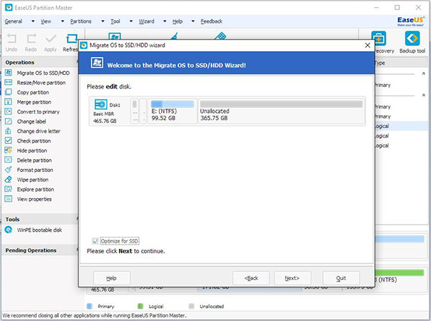The height and width of the screenshot is (321, 431).
Task: Click the EaseUS logo in the header
Action: tap(411, 21)
